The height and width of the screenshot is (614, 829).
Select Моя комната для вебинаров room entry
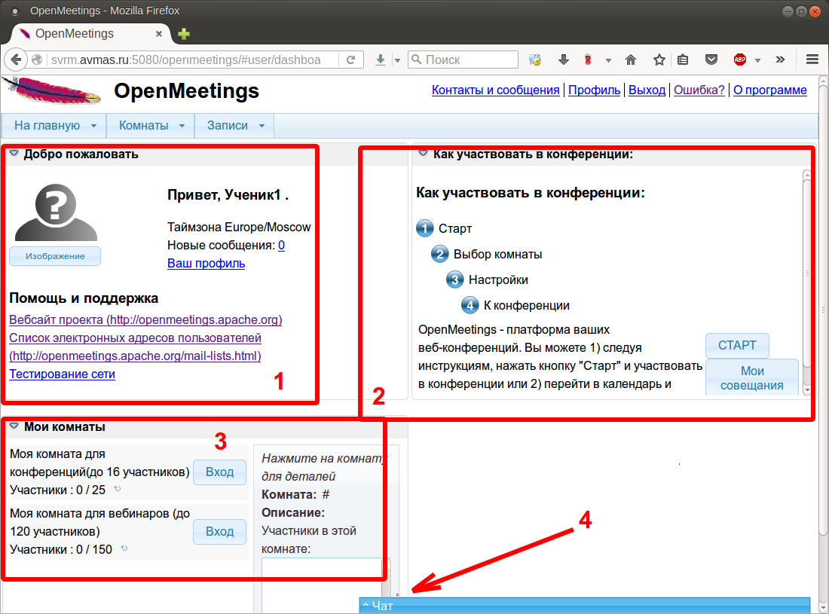click(100, 523)
